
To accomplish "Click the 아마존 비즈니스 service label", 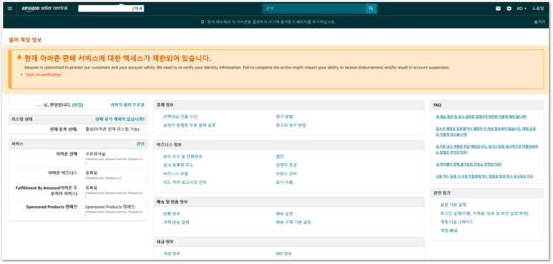I will [62, 172].
